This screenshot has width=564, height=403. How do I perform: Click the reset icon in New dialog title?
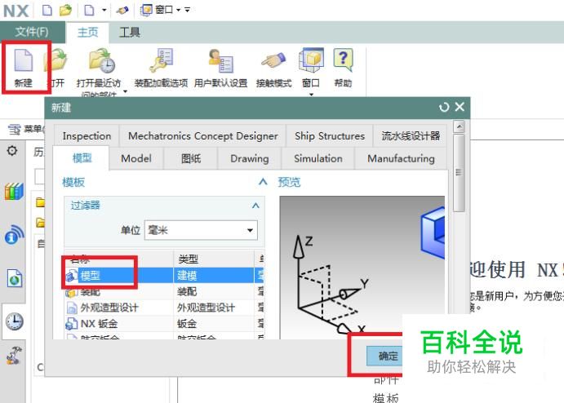(444, 107)
